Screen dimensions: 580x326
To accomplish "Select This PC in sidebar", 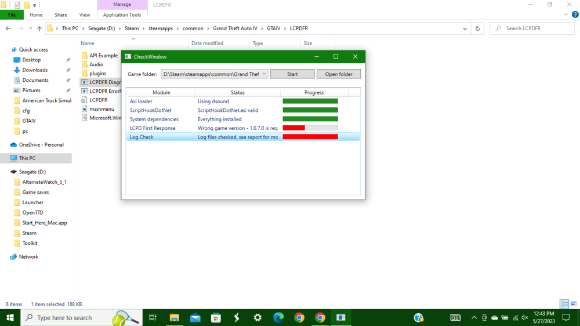I will (x=36, y=158).
